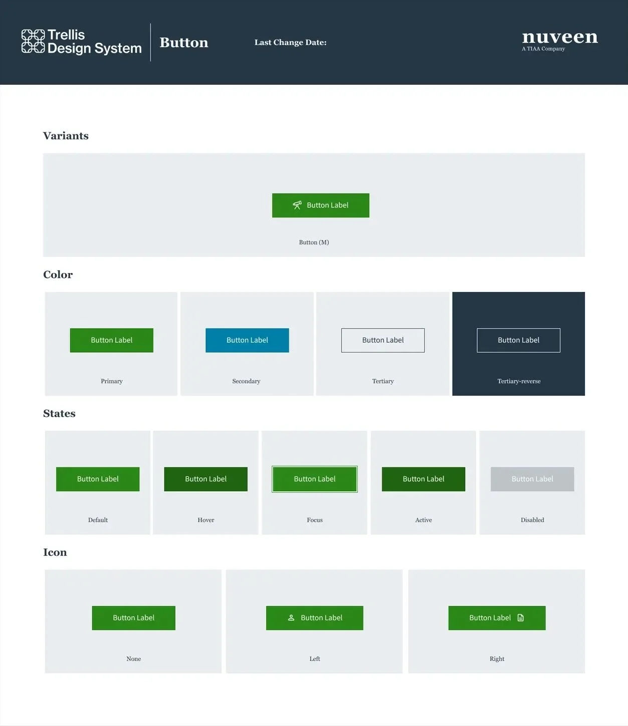This screenshot has height=726, width=628.
Task: Click the 'A TIAA Company' tagline
Action: pyautogui.click(x=543, y=49)
